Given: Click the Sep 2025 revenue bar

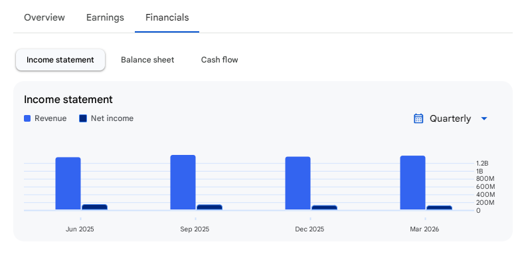Looking at the screenshot, I should (x=183, y=182).
